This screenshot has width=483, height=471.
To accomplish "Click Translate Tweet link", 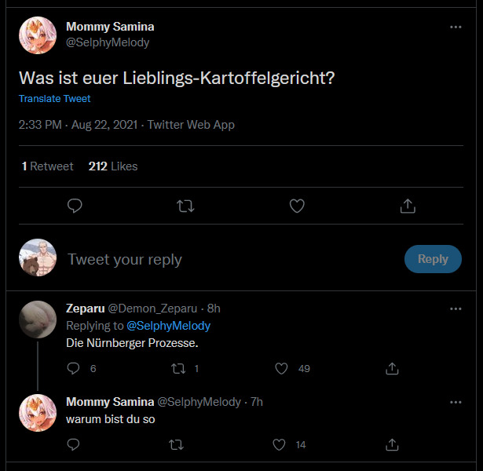I will click(54, 99).
